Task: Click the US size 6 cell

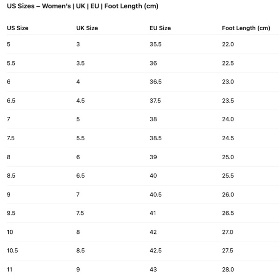Action: click(9, 82)
